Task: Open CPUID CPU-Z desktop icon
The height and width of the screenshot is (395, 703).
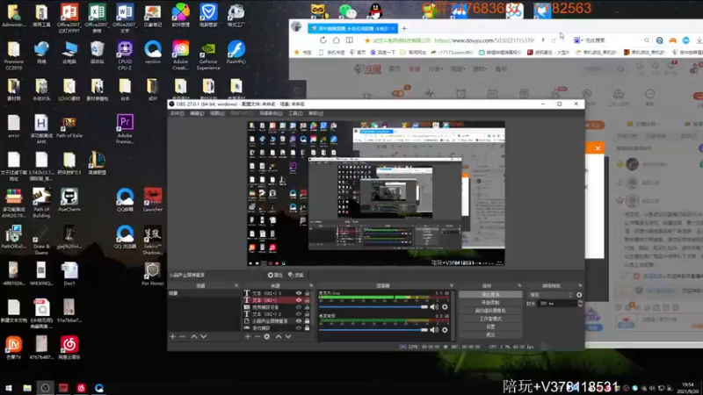Action: tap(125, 56)
